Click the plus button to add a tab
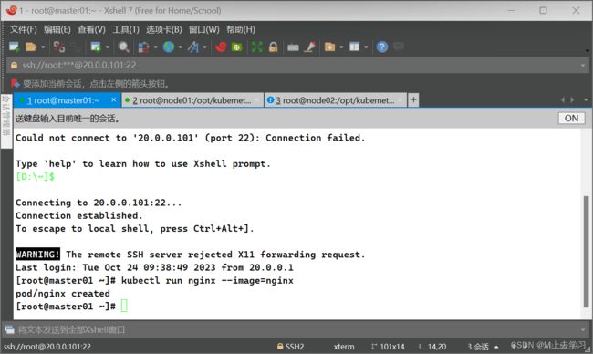593x354 pixels. (413, 99)
